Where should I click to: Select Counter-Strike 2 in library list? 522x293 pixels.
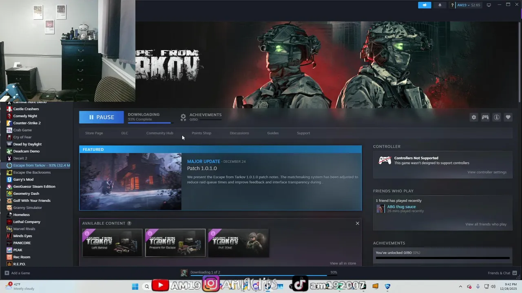coord(27,123)
